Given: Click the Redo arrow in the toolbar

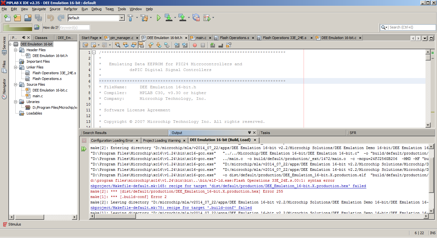Looking at the screenshot, I should click(x=61, y=18).
